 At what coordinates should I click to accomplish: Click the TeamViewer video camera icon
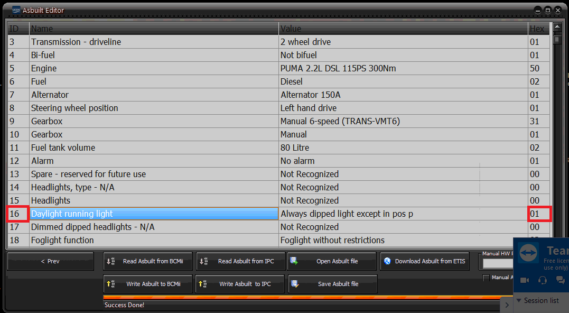[525, 280]
